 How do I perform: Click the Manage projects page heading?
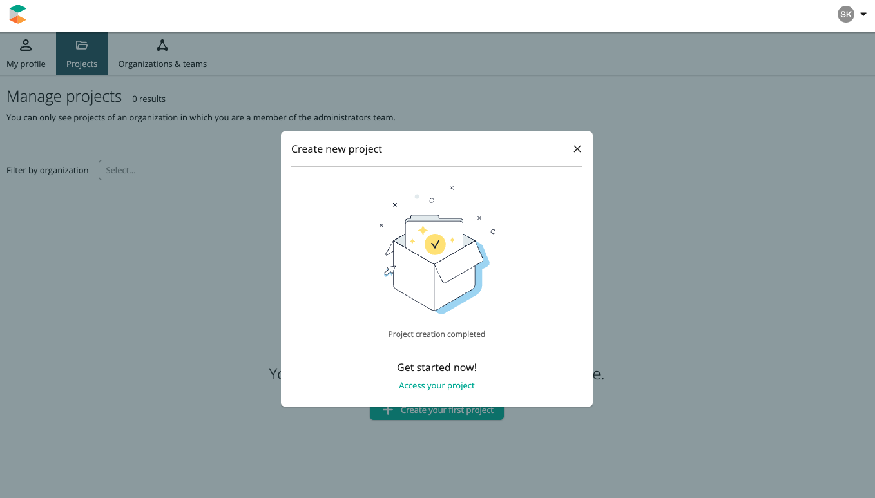(x=64, y=97)
